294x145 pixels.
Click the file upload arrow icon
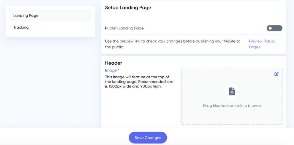click(232, 91)
